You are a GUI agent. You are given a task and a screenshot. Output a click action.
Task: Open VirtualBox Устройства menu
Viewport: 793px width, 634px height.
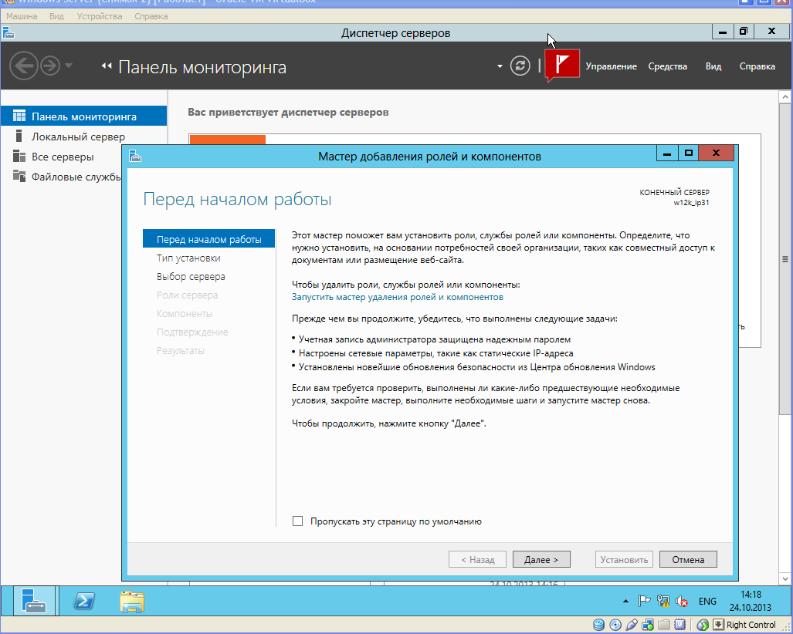point(100,16)
